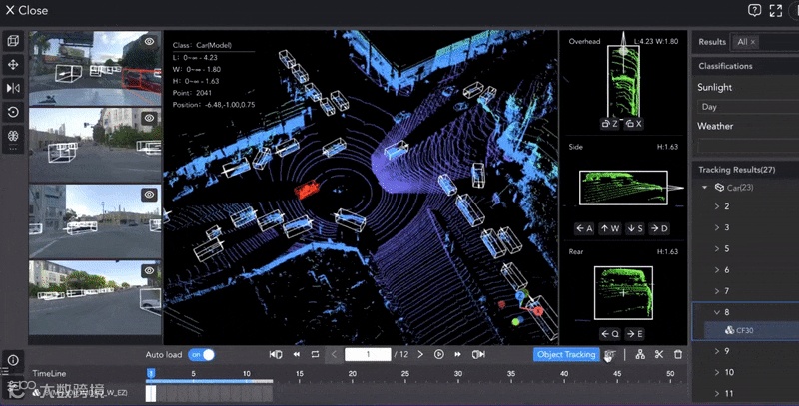Screen dimensions: 799x406
Task: Remove the All filter tag
Action: (x=753, y=42)
